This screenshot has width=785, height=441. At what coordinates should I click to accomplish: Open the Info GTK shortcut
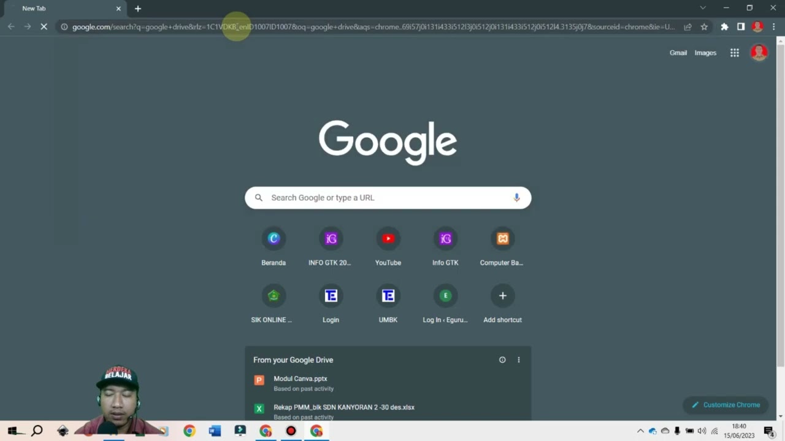445,247
